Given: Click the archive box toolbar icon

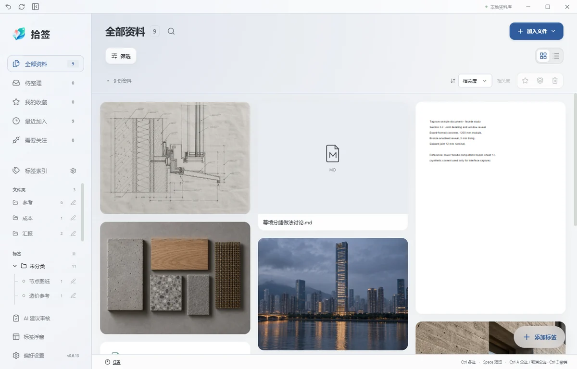Looking at the screenshot, I should point(540,81).
